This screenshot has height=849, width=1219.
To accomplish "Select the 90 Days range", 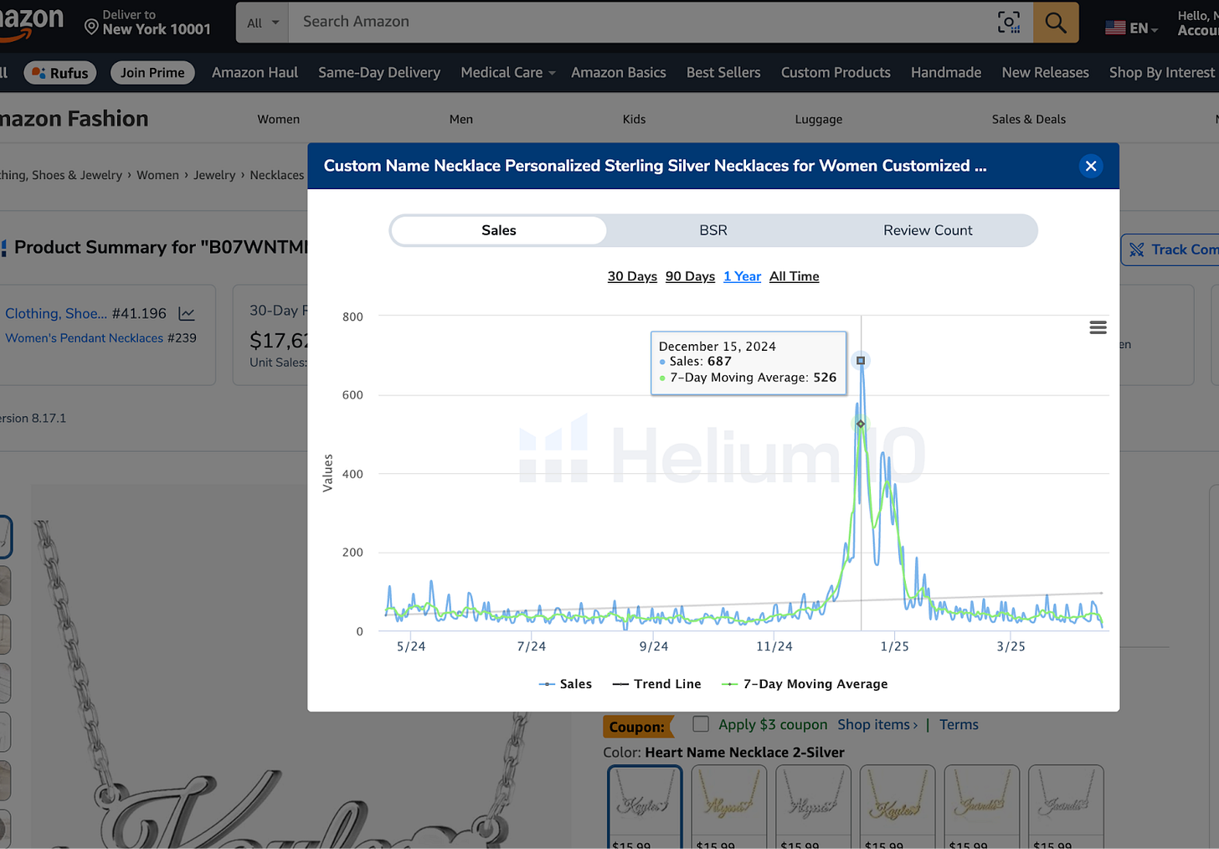I will 690,276.
